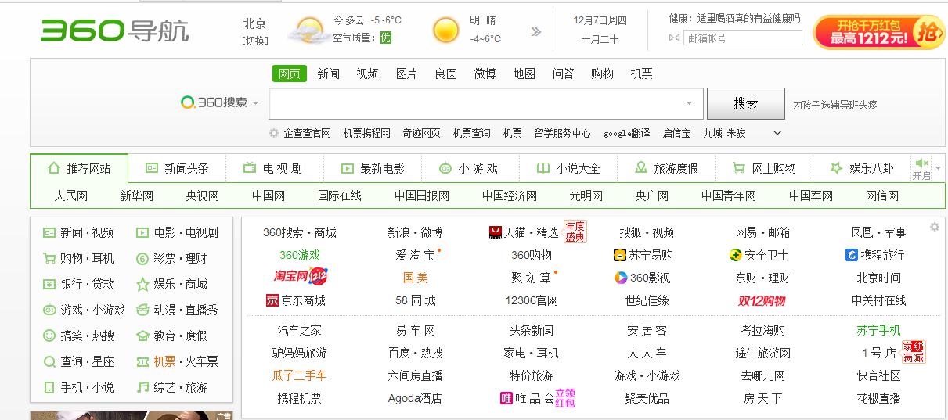Image resolution: width=948 pixels, height=420 pixels.
Task: Click the magnifier icon beside 查询·星座
Action: 49,361
